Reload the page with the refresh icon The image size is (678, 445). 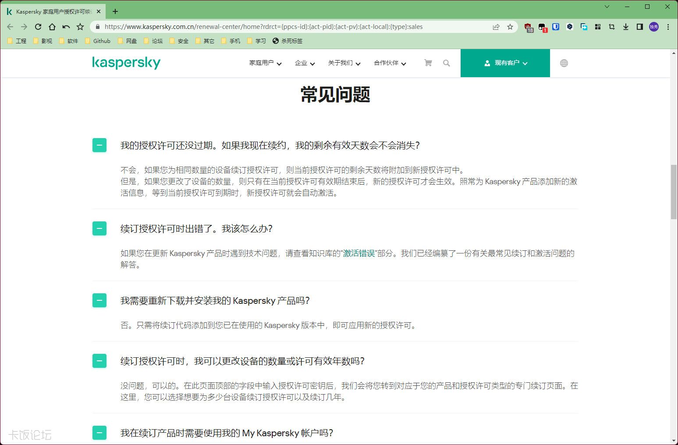point(38,27)
